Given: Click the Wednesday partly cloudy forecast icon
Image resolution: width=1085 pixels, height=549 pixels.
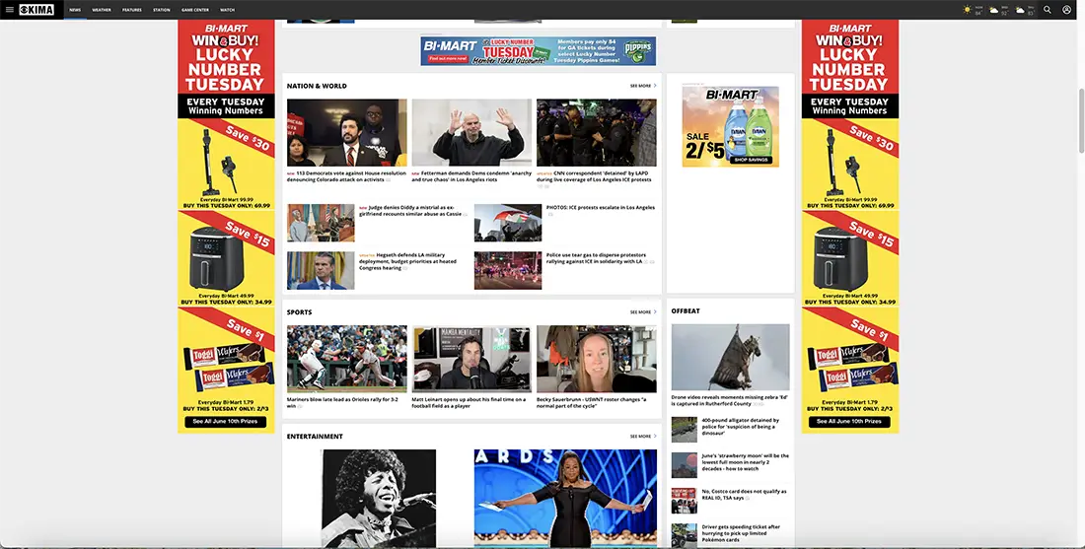Looking at the screenshot, I should click(x=993, y=10).
